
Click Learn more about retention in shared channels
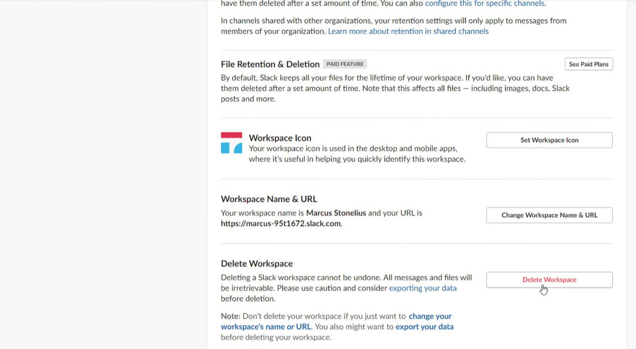click(408, 31)
